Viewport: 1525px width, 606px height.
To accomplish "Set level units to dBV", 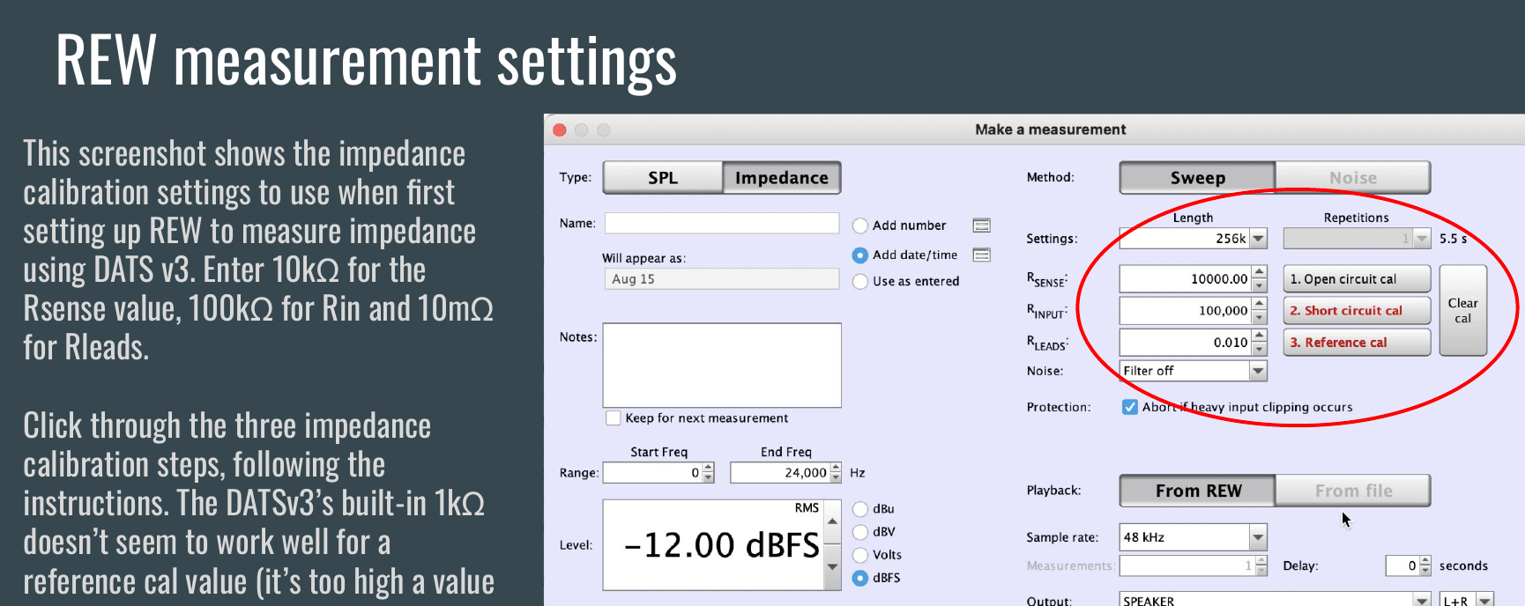I will (x=860, y=532).
